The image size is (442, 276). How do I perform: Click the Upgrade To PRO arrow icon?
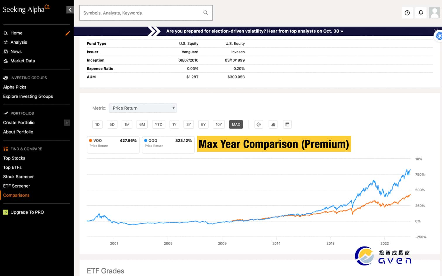tap(6, 212)
